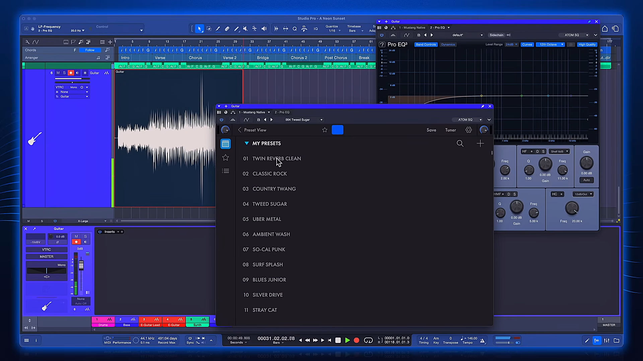The height and width of the screenshot is (361, 643).
Task: Mute the Guitar track with M button
Action: click(58, 73)
